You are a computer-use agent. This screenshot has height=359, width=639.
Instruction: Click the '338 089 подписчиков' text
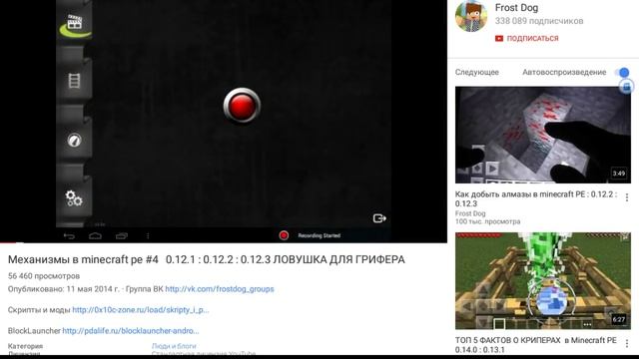(x=539, y=21)
